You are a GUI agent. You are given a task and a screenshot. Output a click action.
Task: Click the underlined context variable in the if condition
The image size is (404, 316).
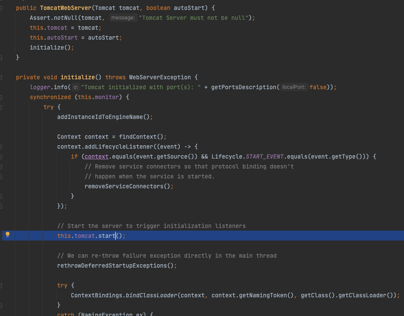click(96, 156)
